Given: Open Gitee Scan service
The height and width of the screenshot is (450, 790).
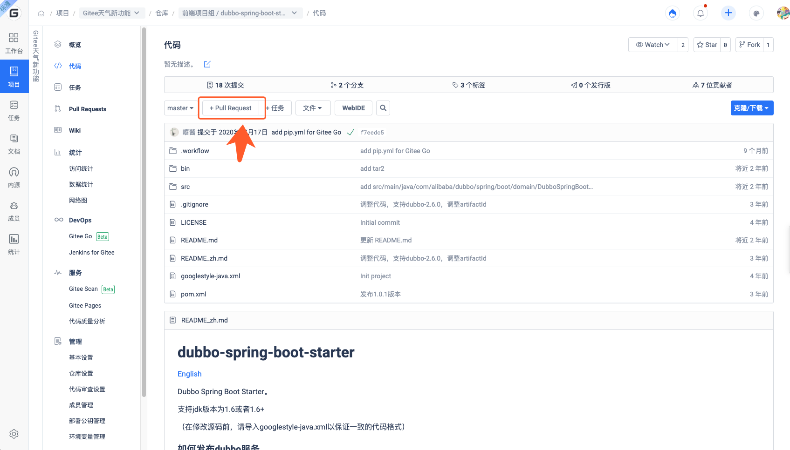Looking at the screenshot, I should [x=83, y=289].
